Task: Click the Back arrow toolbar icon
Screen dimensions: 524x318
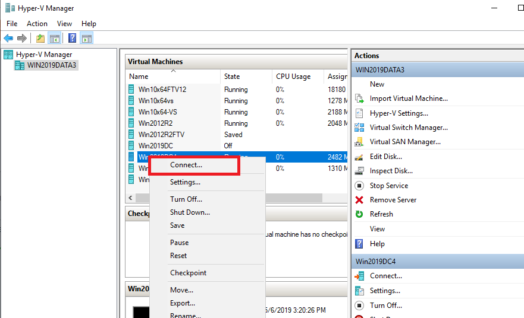Action: (x=8, y=39)
